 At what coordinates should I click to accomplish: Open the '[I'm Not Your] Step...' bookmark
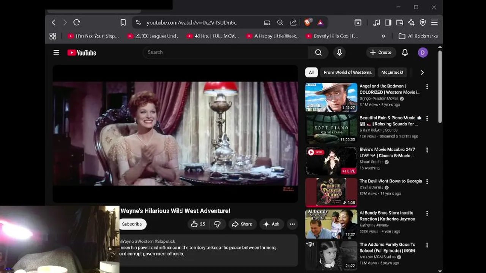[x=93, y=36]
